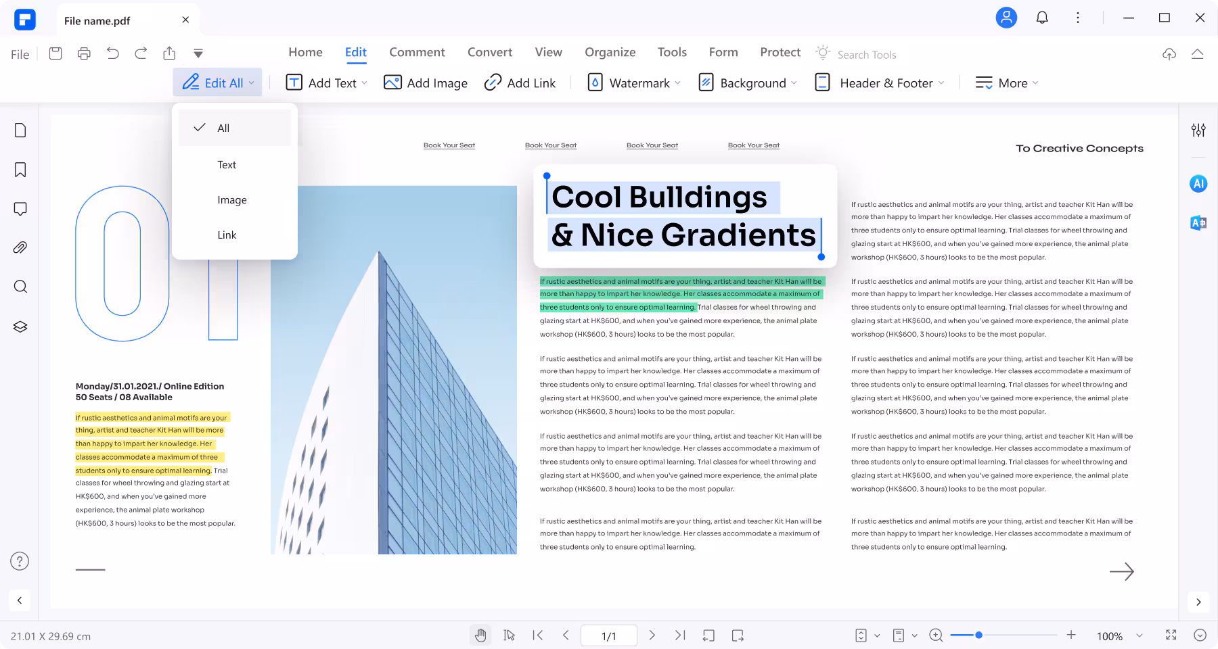Select Image from the Edit All menu
The height and width of the screenshot is (649, 1218).
click(232, 200)
